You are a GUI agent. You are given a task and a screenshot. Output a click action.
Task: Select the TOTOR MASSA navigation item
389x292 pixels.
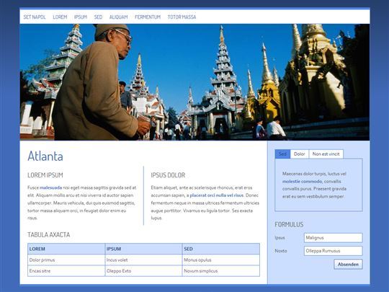[x=182, y=17]
